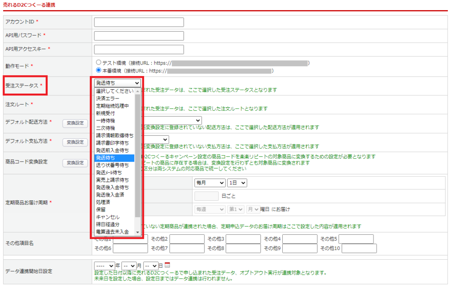
Task: Open the 1日 day dropdown
Action: pyautogui.click(x=238, y=182)
